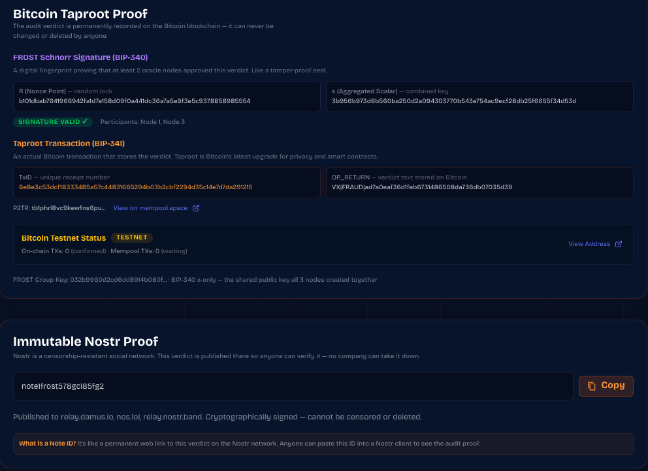Click the Bitcoin Testnet Status title
The height and width of the screenshot is (471, 648).
63,237
